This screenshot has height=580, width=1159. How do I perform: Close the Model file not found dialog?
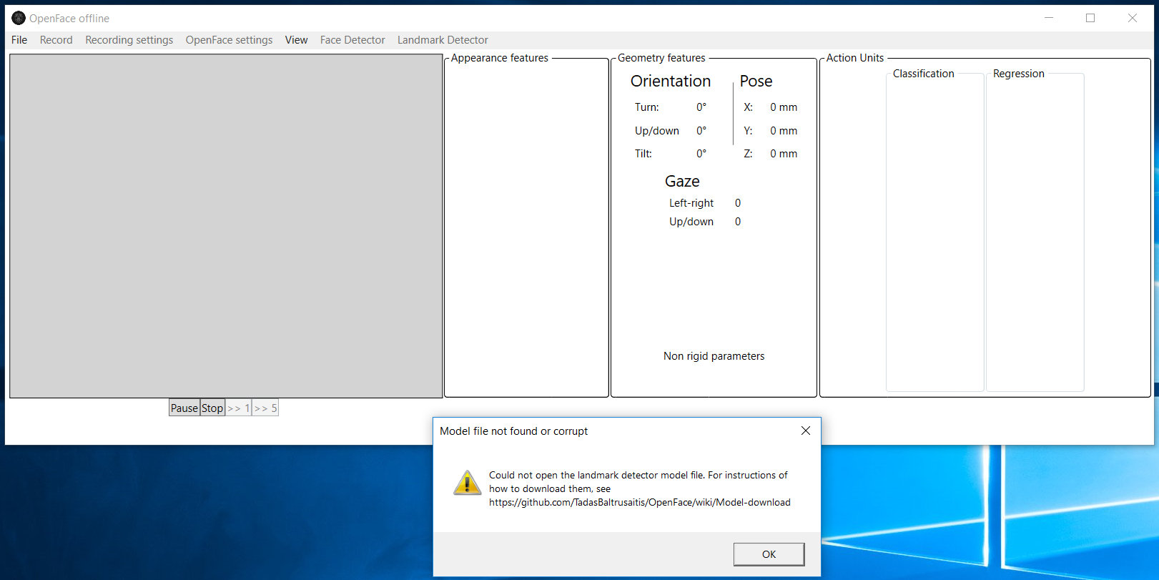[x=806, y=431]
